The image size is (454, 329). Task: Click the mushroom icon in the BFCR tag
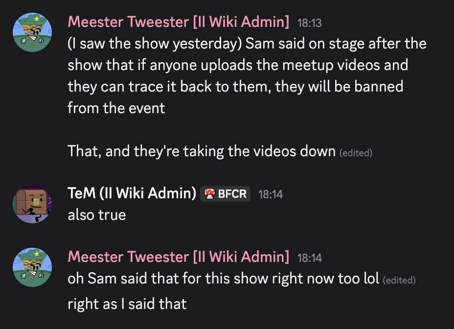[x=209, y=194]
